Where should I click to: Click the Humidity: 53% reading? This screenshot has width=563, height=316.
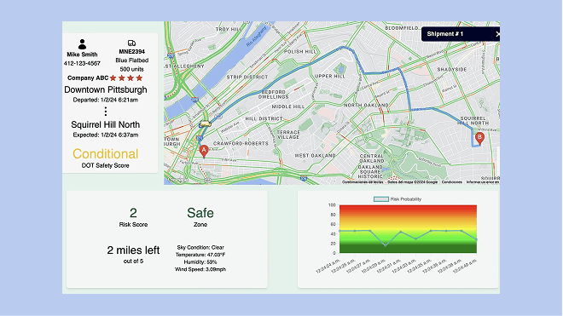[200, 262]
